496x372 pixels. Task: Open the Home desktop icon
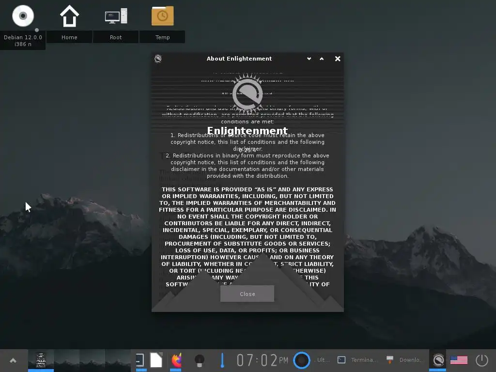[69, 16]
